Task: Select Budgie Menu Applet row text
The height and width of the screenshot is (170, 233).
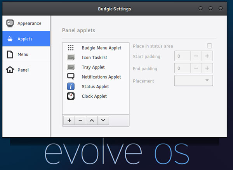Action: [x=101, y=48]
